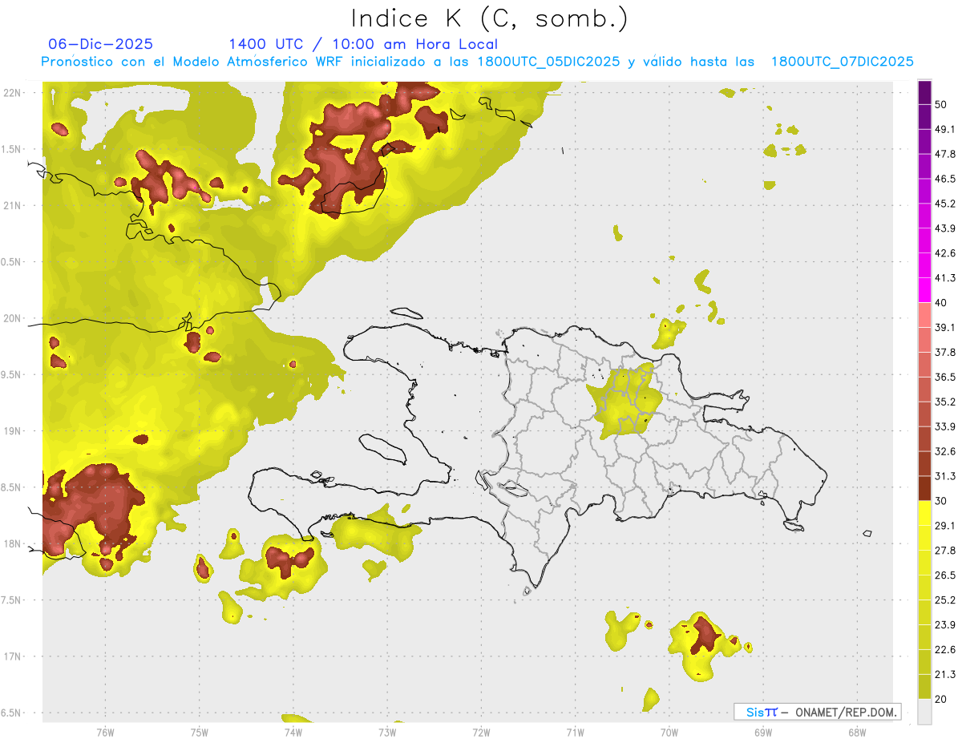
Task: Click the legend value 32.6
Action: pos(945,451)
